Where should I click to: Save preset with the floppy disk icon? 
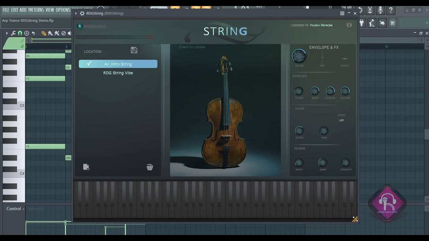(134, 50)
